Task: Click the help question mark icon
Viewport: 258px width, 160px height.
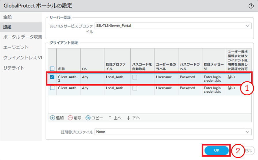Action: coord(251,6)
